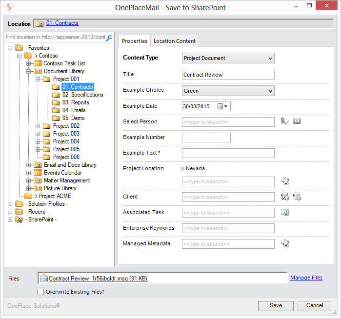Click the search magnifier in Find location box
341x319 pixels.
[109, 38]
